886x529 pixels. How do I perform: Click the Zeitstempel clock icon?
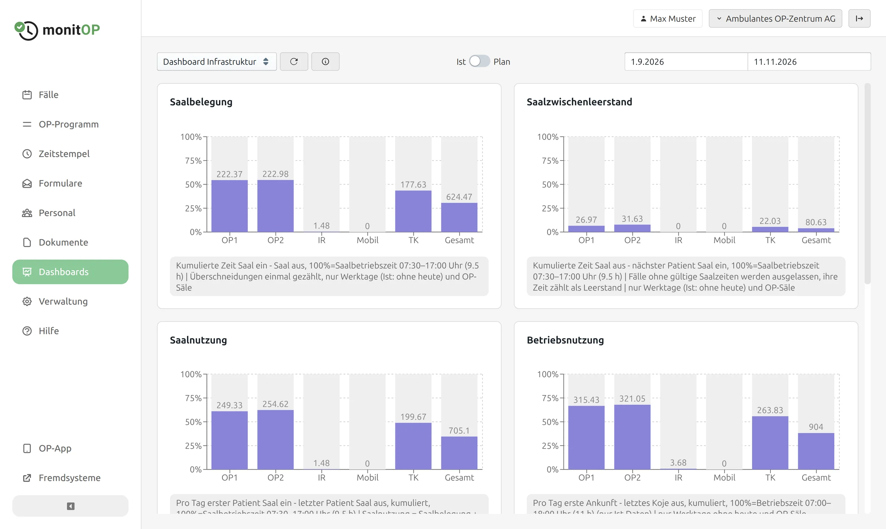(27, 154)
